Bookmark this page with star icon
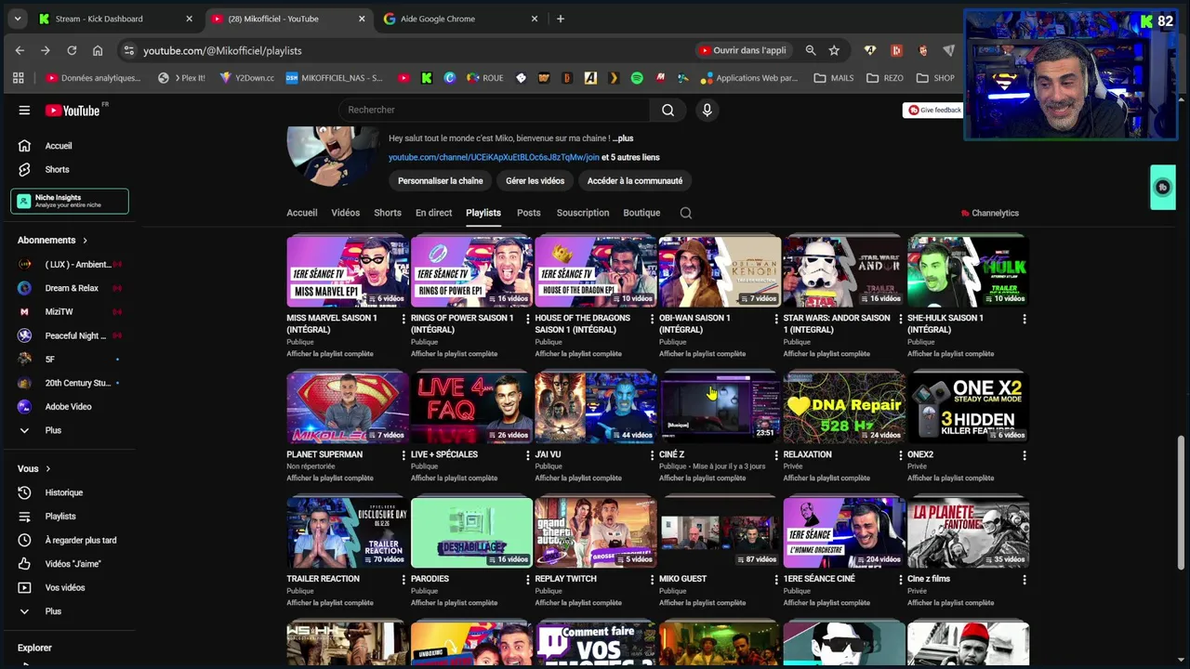The image size is (1190, 669). tap(834, 50)
